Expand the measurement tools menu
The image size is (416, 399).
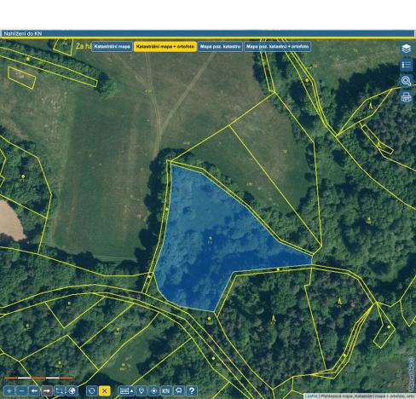126,391
